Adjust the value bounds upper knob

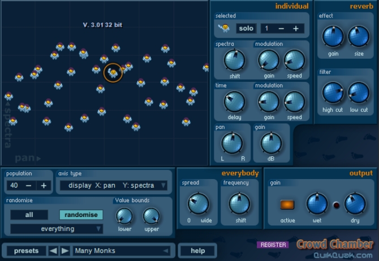click(151, 216)
